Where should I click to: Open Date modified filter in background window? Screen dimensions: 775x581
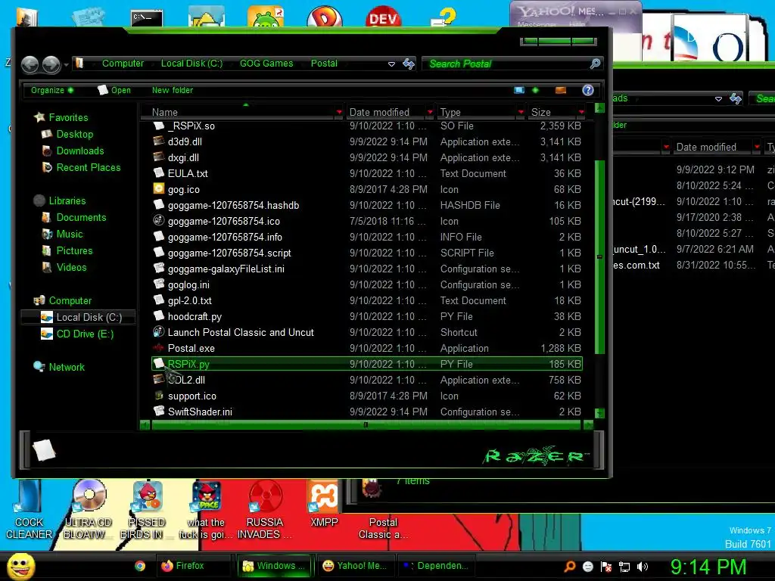(757, 147)
